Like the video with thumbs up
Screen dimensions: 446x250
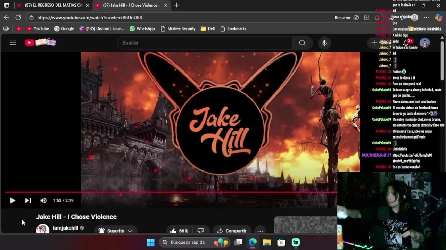click(x=180, y=231)
